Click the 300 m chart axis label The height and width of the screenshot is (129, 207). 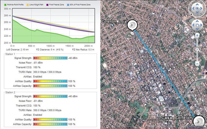(x=8, y=9)
